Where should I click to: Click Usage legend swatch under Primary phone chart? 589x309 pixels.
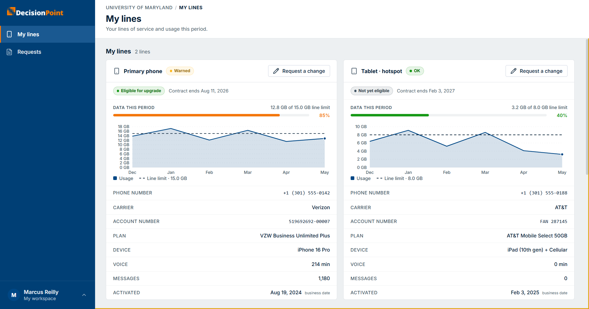tap(115, 178)
